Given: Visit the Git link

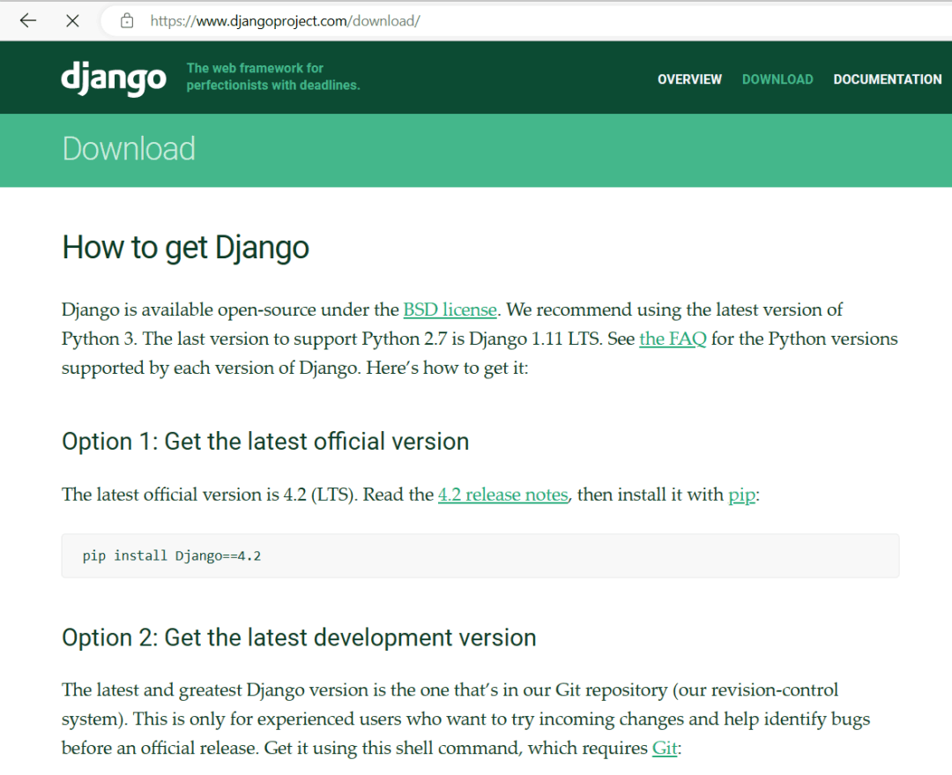Looking at the screenshot, I should pyautogui.click(x=664, y=748).
